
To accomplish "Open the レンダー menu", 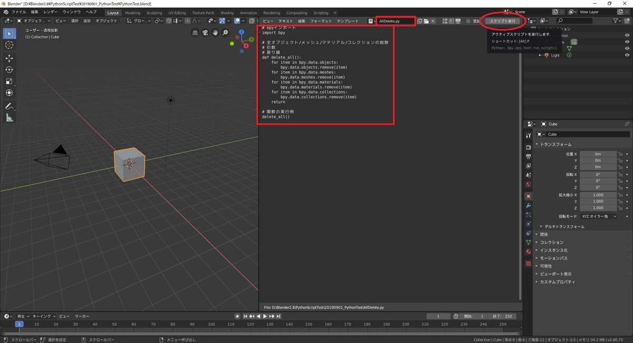I will 51,12.
